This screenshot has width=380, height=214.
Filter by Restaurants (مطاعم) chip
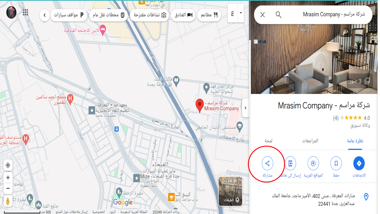209,15
